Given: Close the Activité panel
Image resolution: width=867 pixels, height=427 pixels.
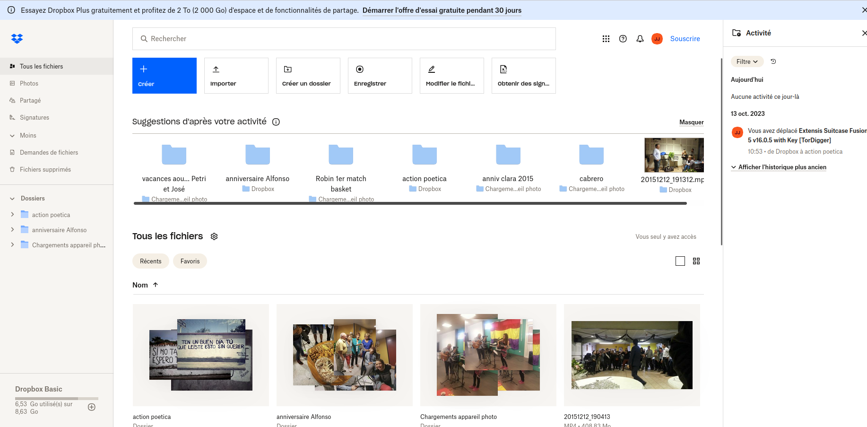Looking at the screenshot, I should pos(864,33).
